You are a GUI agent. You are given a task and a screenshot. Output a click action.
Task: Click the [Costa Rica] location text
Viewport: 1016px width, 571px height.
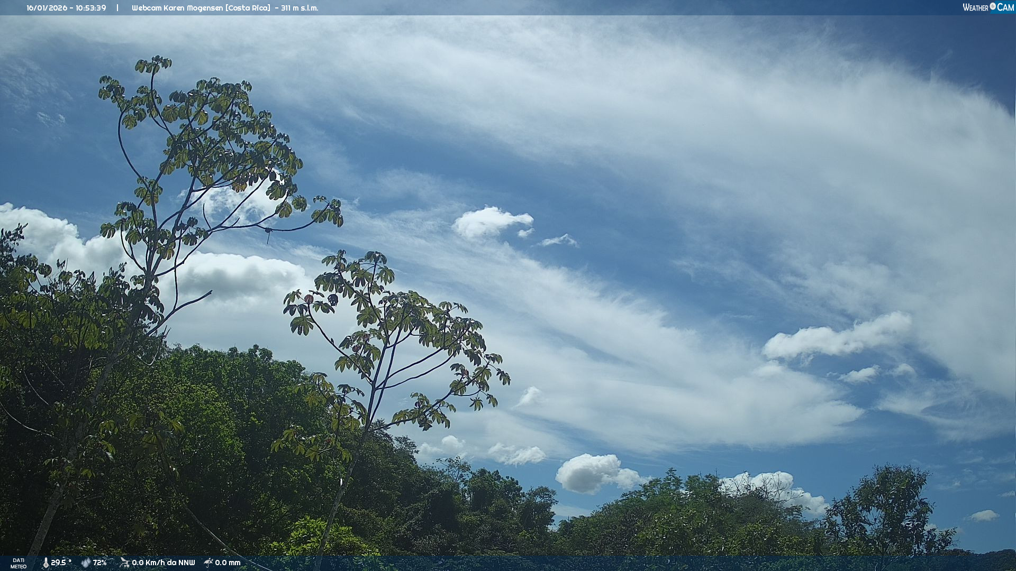click(248, 8)
